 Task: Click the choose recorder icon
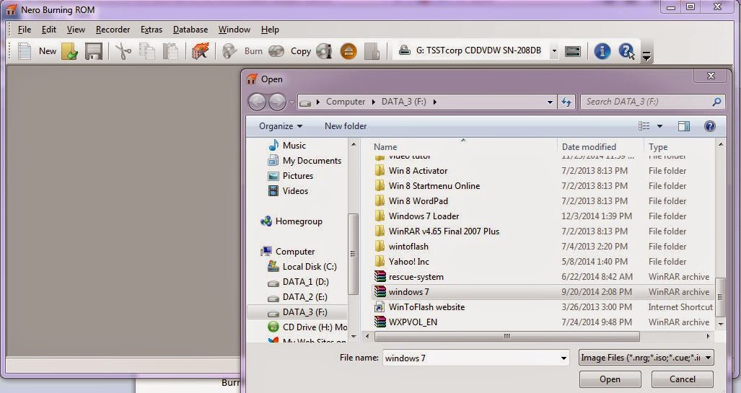(x=573, y=51)
